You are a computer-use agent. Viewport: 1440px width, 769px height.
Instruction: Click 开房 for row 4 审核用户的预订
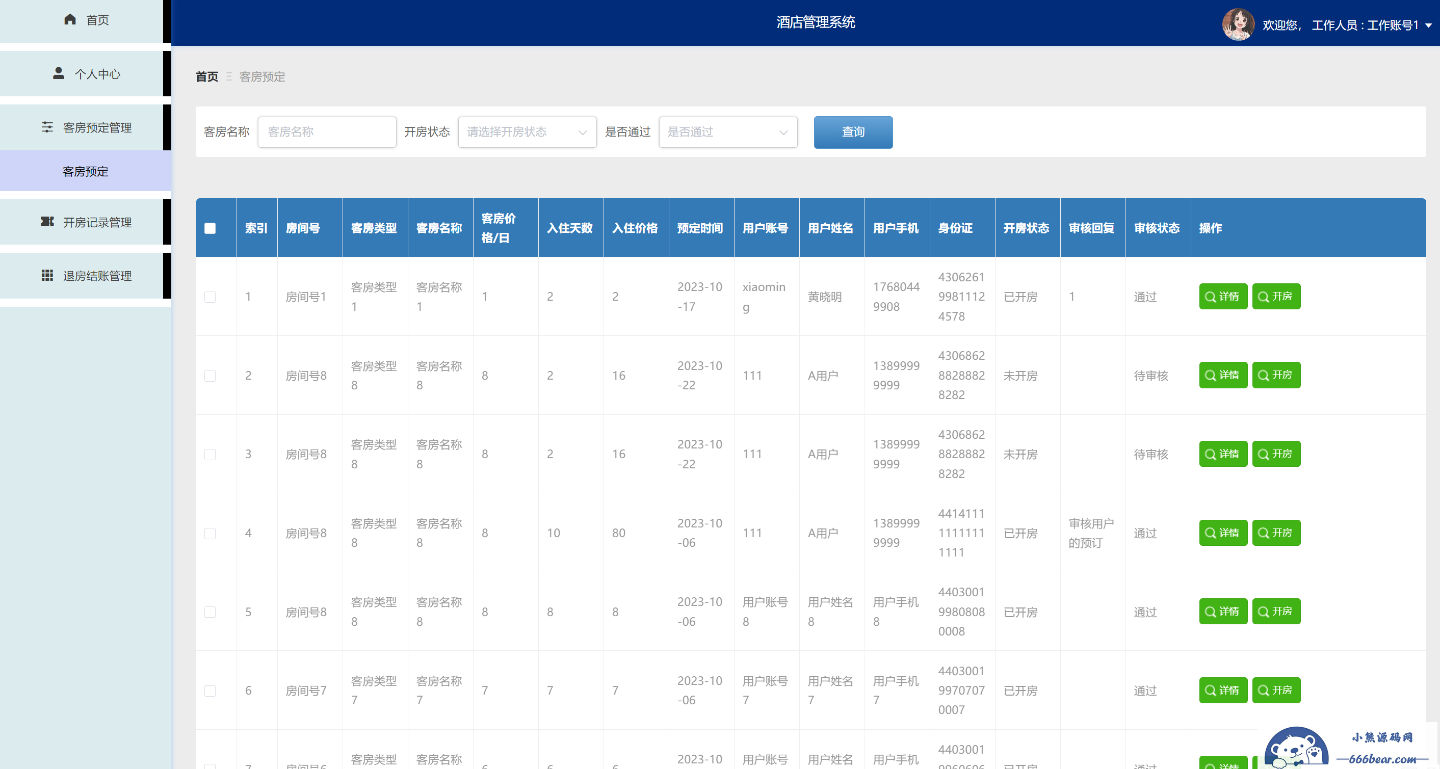(x=1276, y=533)
